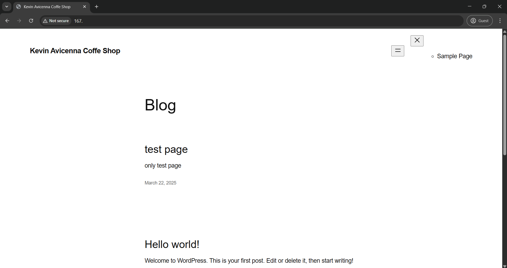Image resolution: width=507 pixels, height=268 pixels.
Task: Select the Kevin Avicenna Coffe Shop tab
Action: [x=47, y=7]
